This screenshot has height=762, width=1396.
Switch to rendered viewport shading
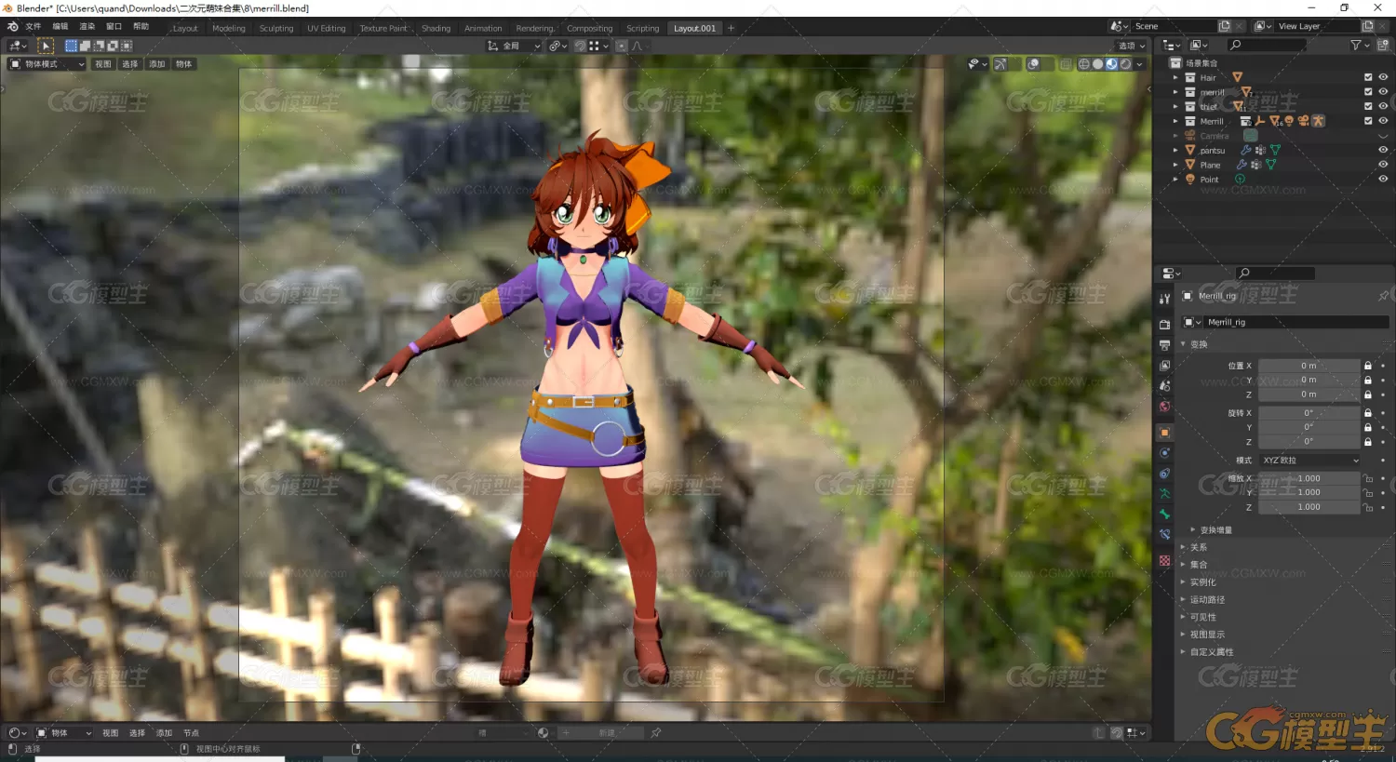[1125, 64]
